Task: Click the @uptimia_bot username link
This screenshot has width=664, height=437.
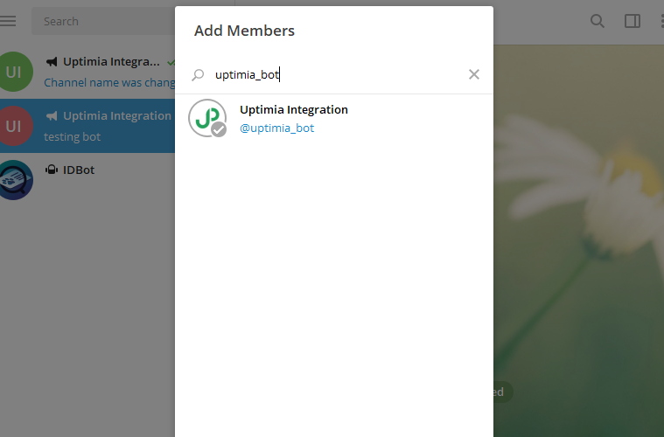Action: coord(276,128)
